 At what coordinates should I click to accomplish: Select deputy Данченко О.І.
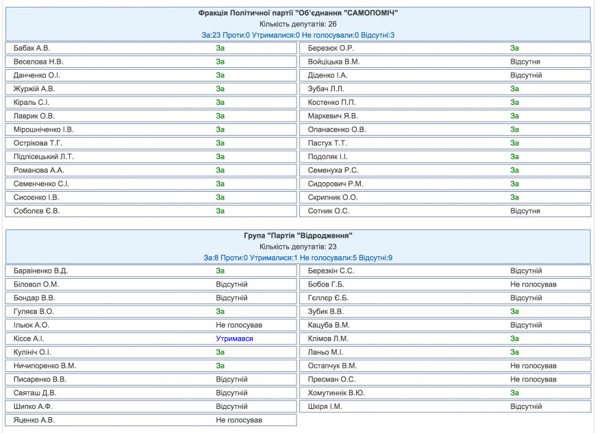click(x=37, y=75)
